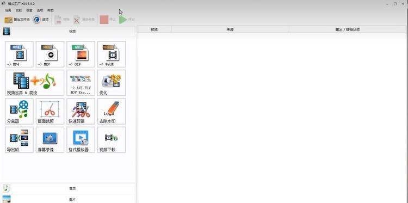Select the -> WebM conversion tile
This screenshot has height=203, width=408.
[x=112, y=54]
